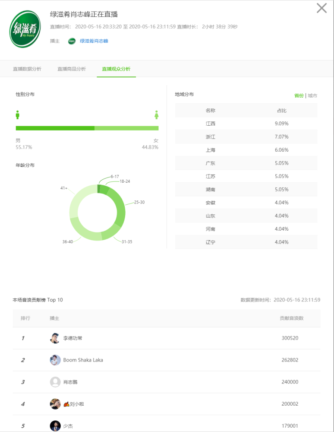Select the 浙江 province row
This screenshot has height=432, width=334.
click(x=246, y=137)
